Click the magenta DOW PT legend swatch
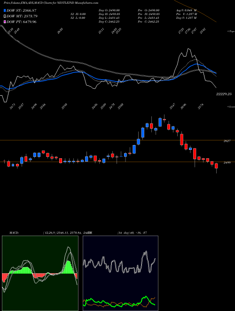 pyautogui.click(x=5, y=22)
